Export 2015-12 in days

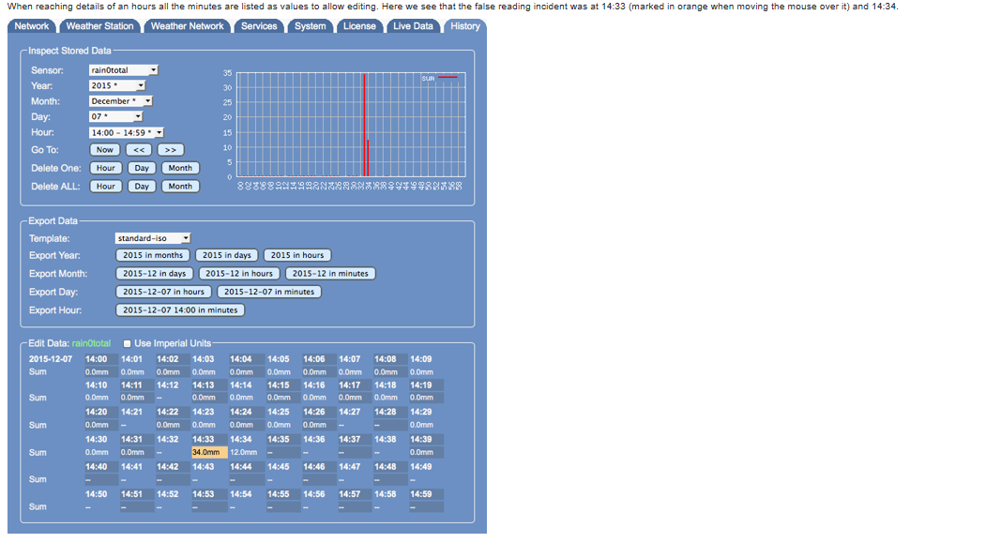click(x=155, y=273)
